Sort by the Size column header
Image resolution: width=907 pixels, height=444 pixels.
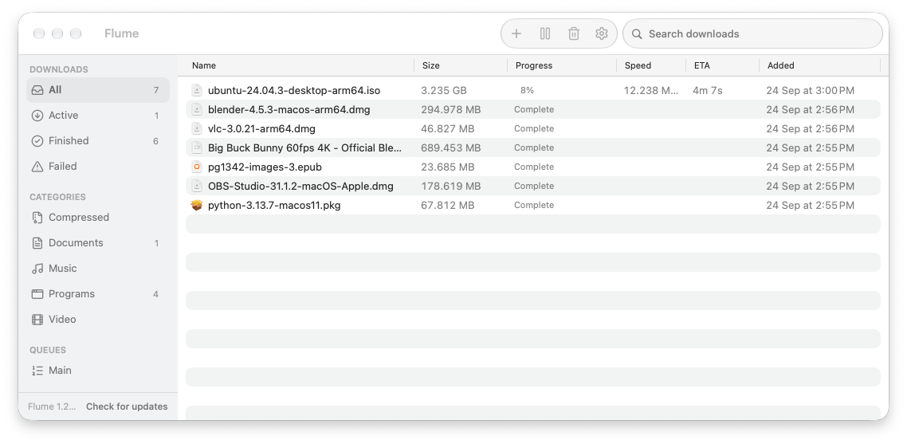[461, 65]
